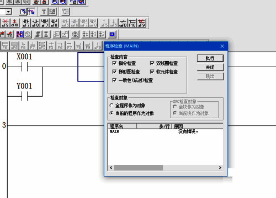The width and height of the screenshot is (276, 198).
Task: Click the globe search icon in third toolbar
Action: click(75, 34)
